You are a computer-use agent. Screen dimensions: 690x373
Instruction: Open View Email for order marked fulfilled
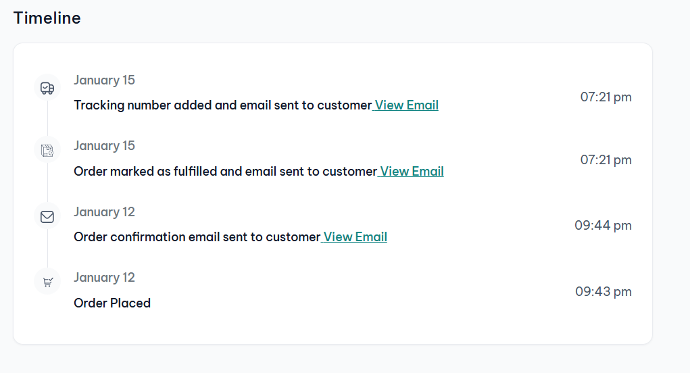[412, 172]
